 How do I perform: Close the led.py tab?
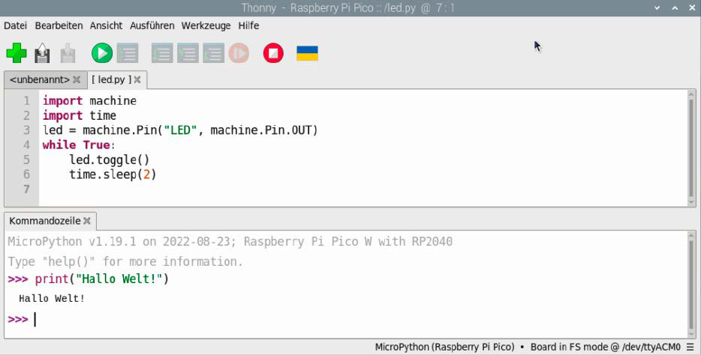tap(137, 80)
